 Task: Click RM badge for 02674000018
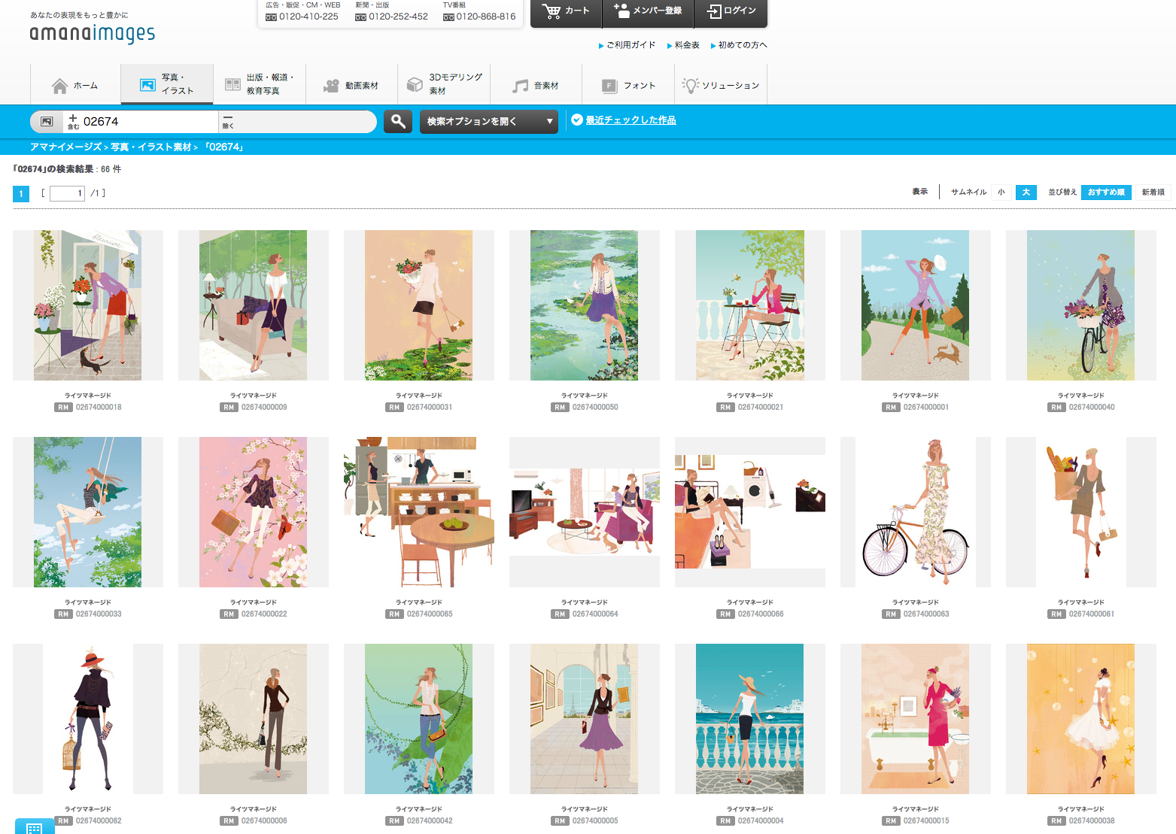coord(63,408)
